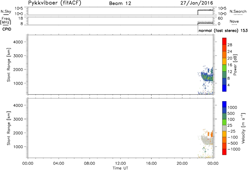This screenshot has width=248, height=170.
Task: Click the power backscatter data patch near 1500 km
Action: (207, 76)
